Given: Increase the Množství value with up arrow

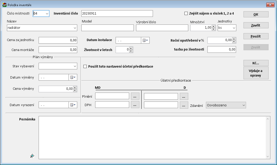Looking at the screenshot, I should (214, 26).
